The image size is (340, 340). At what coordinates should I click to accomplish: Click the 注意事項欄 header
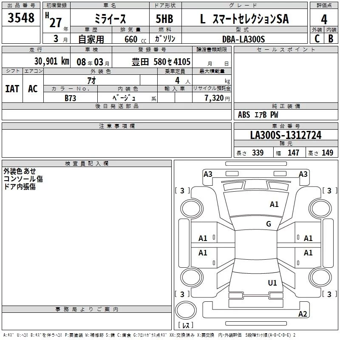116,126
